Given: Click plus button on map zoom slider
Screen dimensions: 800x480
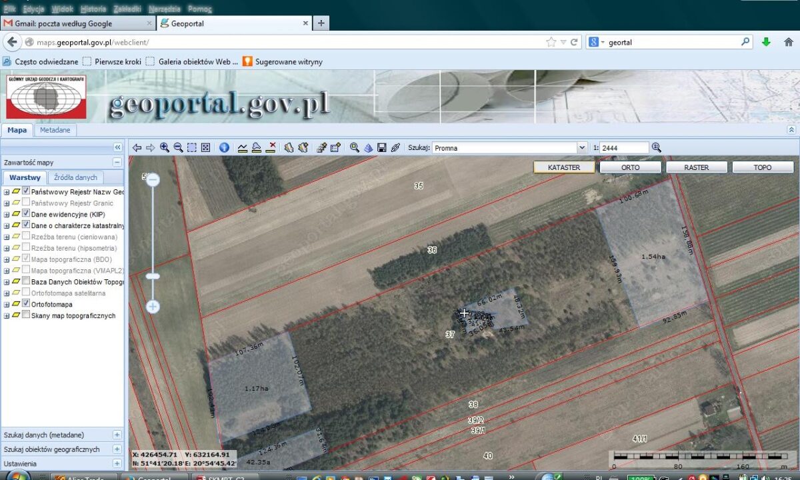Looking at the screenshot, I should [x=153, y=307].
